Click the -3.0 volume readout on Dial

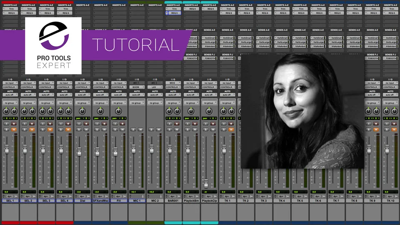coord(82,192)
